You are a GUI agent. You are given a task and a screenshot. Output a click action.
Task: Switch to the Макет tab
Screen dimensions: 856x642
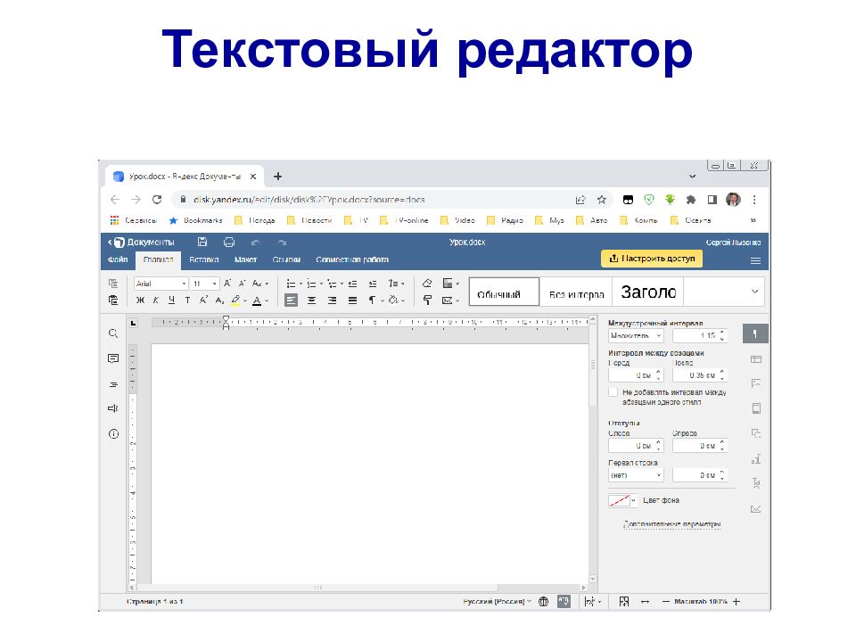pyautogui.click(x=245, y=259)
